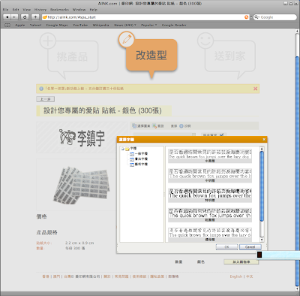Open the Wikipedia bookmark
Screen dimensions: 300x296
(100, 25)
